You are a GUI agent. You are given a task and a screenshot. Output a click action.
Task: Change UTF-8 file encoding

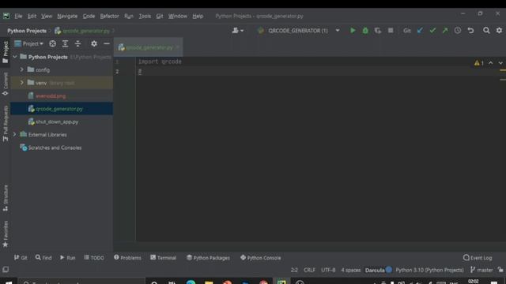tap(328, 270)
